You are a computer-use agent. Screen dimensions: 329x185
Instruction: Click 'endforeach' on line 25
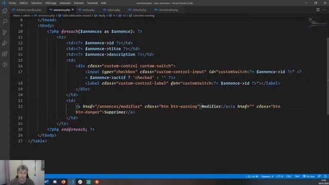[74, 129]
